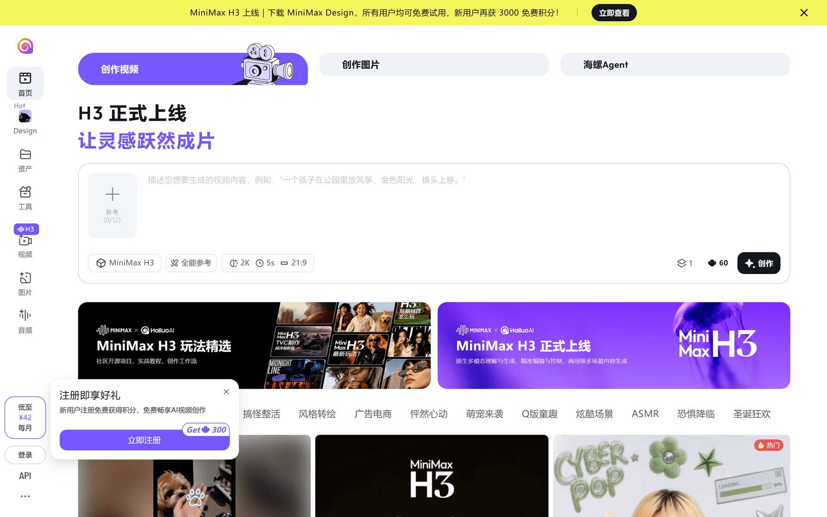Screen dimensions: 827x517
Task: Select the 恐惧降临 category tab
Action: point(696,414)
